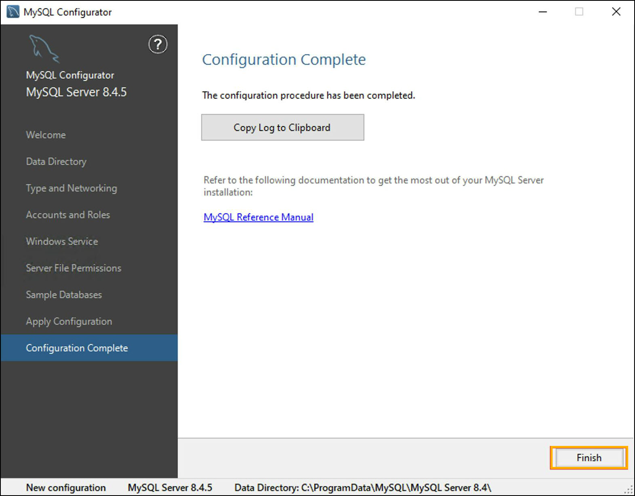Click 'The configuration procedure has been completed.' text
The width and height of the screenshot is (635, 496).
[309, 95]
